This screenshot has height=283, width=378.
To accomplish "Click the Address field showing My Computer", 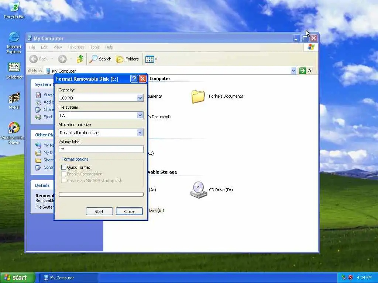I will pyautogui.click(x=168, y=71).
